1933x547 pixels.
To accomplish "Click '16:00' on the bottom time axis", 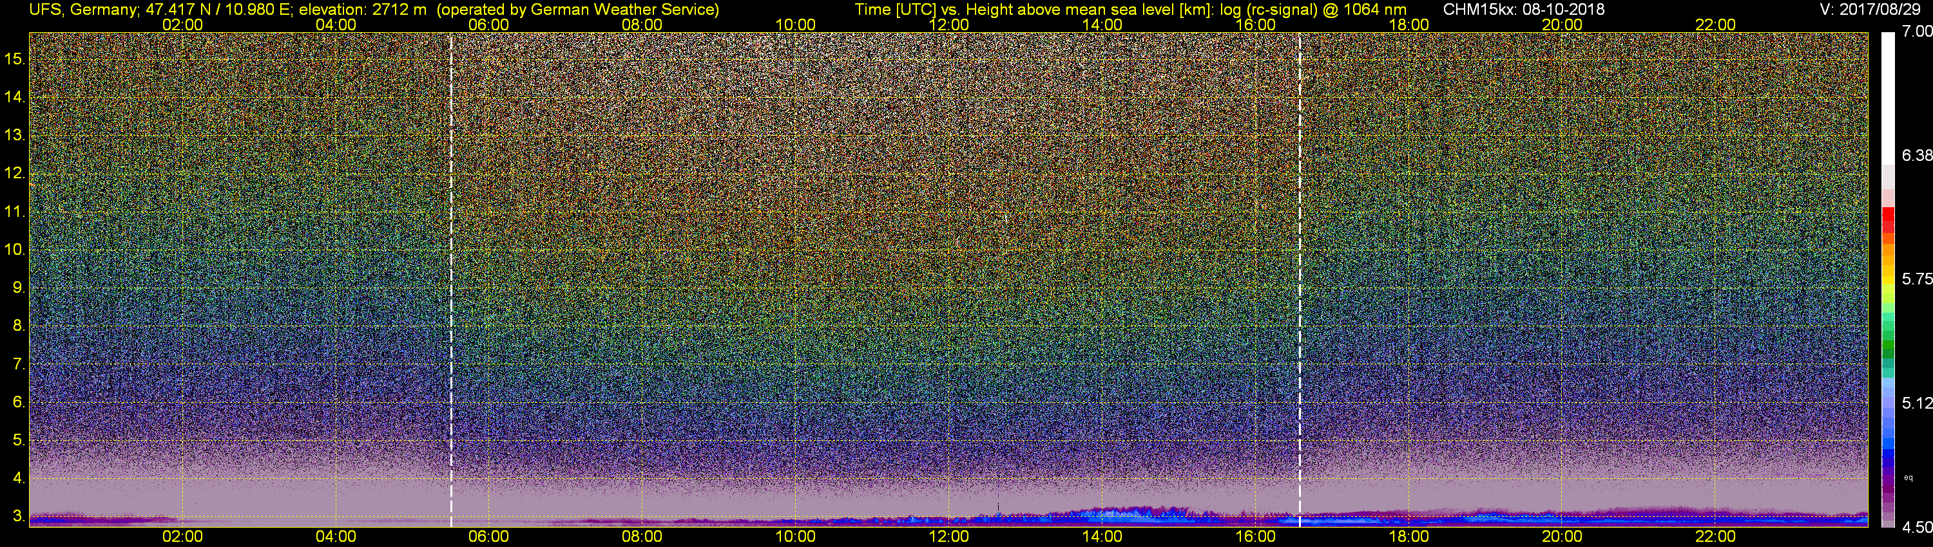I will [1255, 537].
